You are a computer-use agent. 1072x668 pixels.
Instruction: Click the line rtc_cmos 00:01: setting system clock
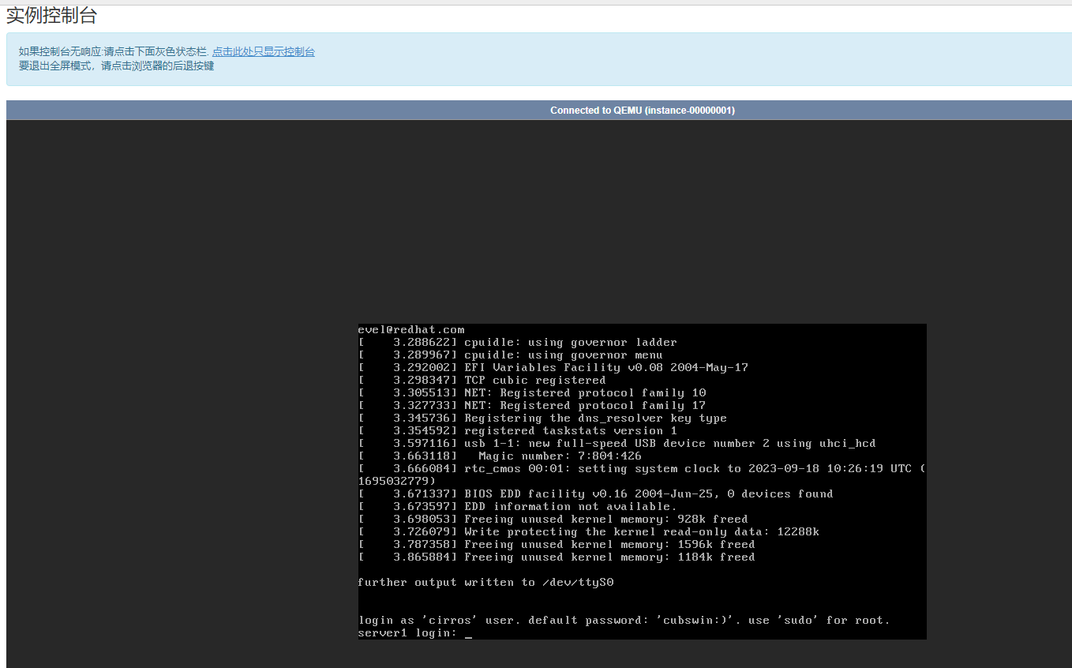(642, 469)
